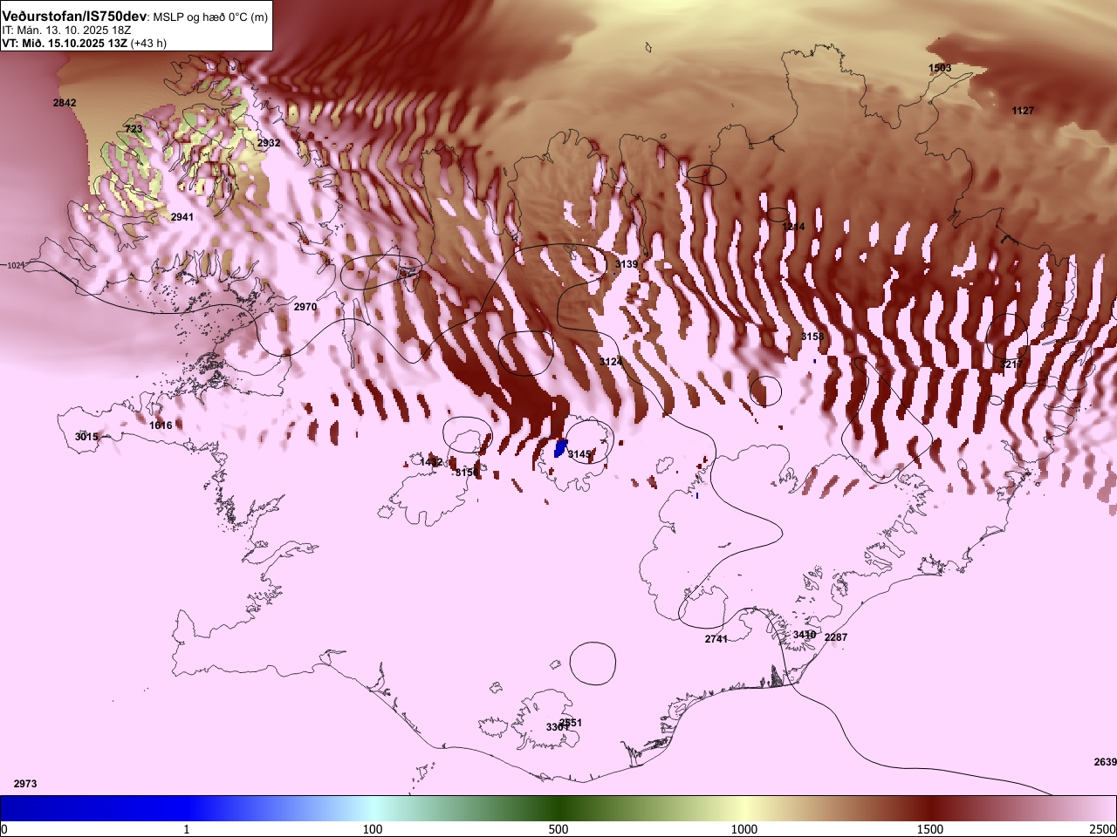Click the color scale label 100
The height and width of the screenshot is (837, 1117).
coord(373,829)
